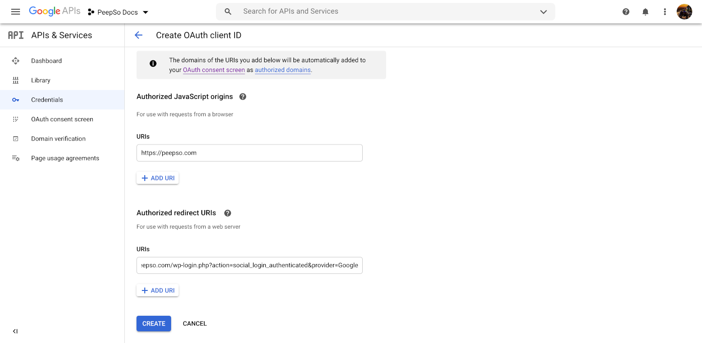Image resolution: width=702 pixels, height=343 pixels.
Task: Open the user account avatar
Action: [684, 12]
